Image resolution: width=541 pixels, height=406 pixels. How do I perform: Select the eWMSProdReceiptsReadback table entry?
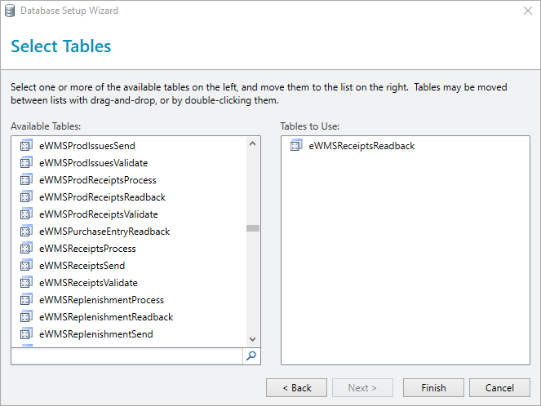coord(102,196)
